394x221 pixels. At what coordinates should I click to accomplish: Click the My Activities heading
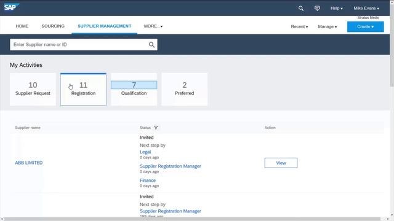coord(26,65)
